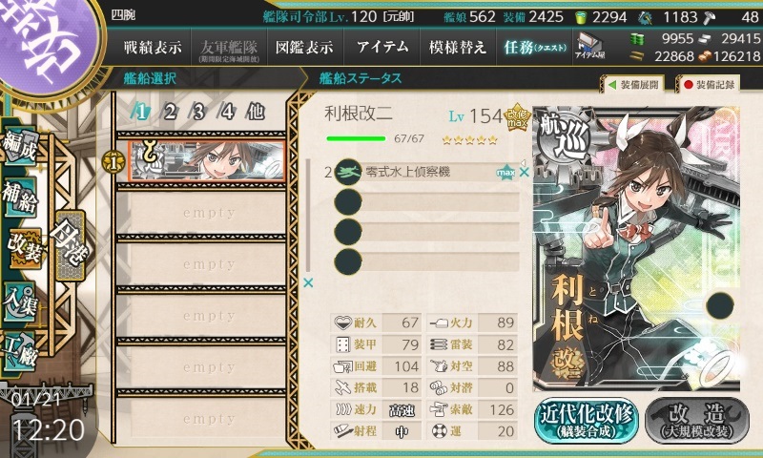Open the 工廠 factory icon
This screenshot has height=458, width=763.
[x=20, y=351]
